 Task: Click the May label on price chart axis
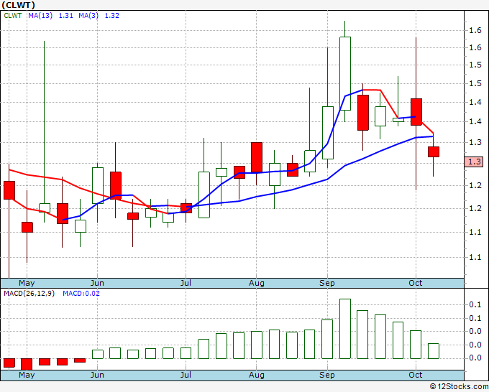pyautogui.click(x=27, y=284)
